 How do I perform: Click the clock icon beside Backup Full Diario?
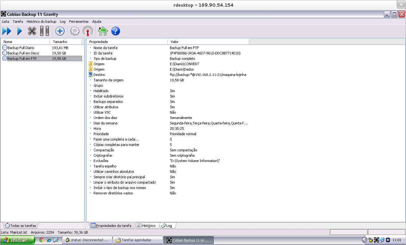4,47
